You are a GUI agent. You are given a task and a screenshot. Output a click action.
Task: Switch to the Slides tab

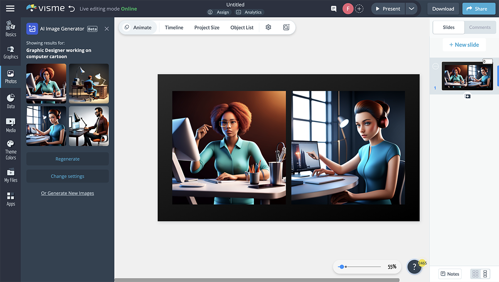[449, 27]
